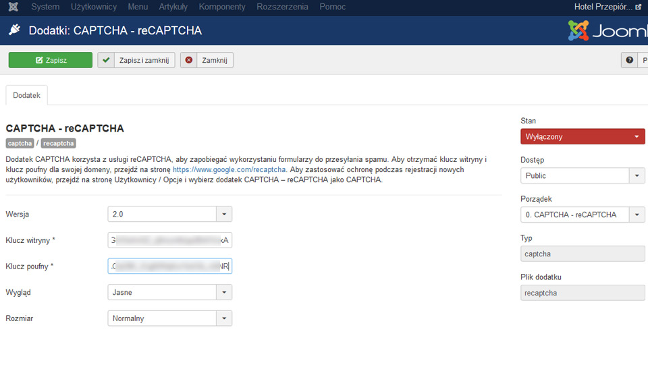Click the Klucz witryny input field
The height and width of the screenshot is (367, 648).
(x=170, y=240)
